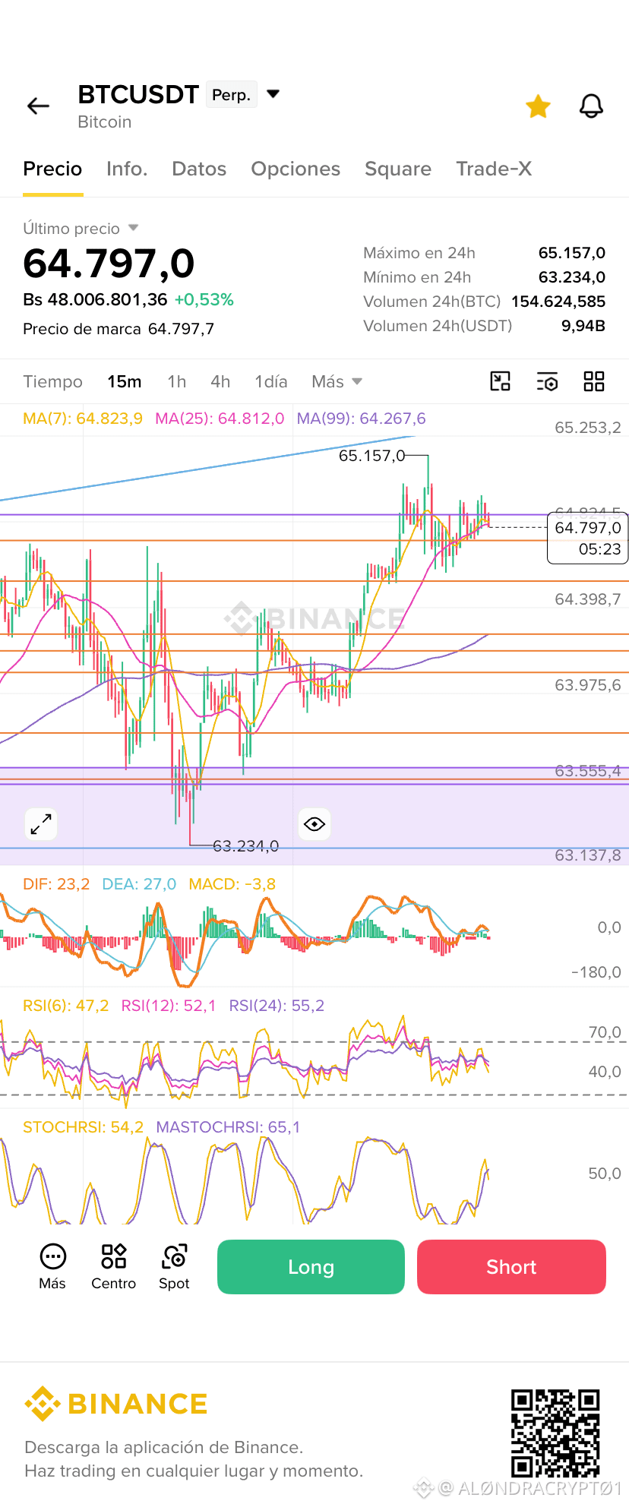The width and height of the screenshot is (629, 1507).
Task: Click the 65.157,0 high marker on chart
Action: click(372, 456)
